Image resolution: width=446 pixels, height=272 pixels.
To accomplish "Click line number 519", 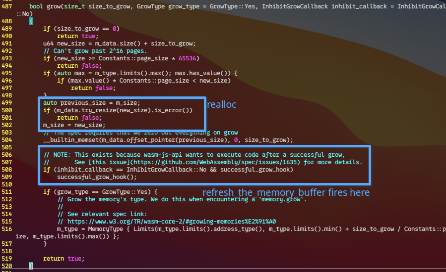I will [6, 259].
